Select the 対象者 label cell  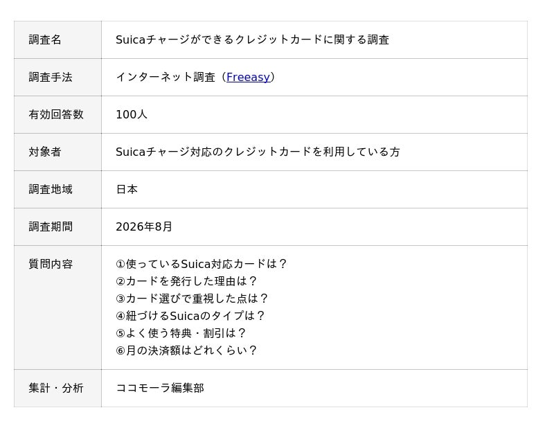click(57, 152)
